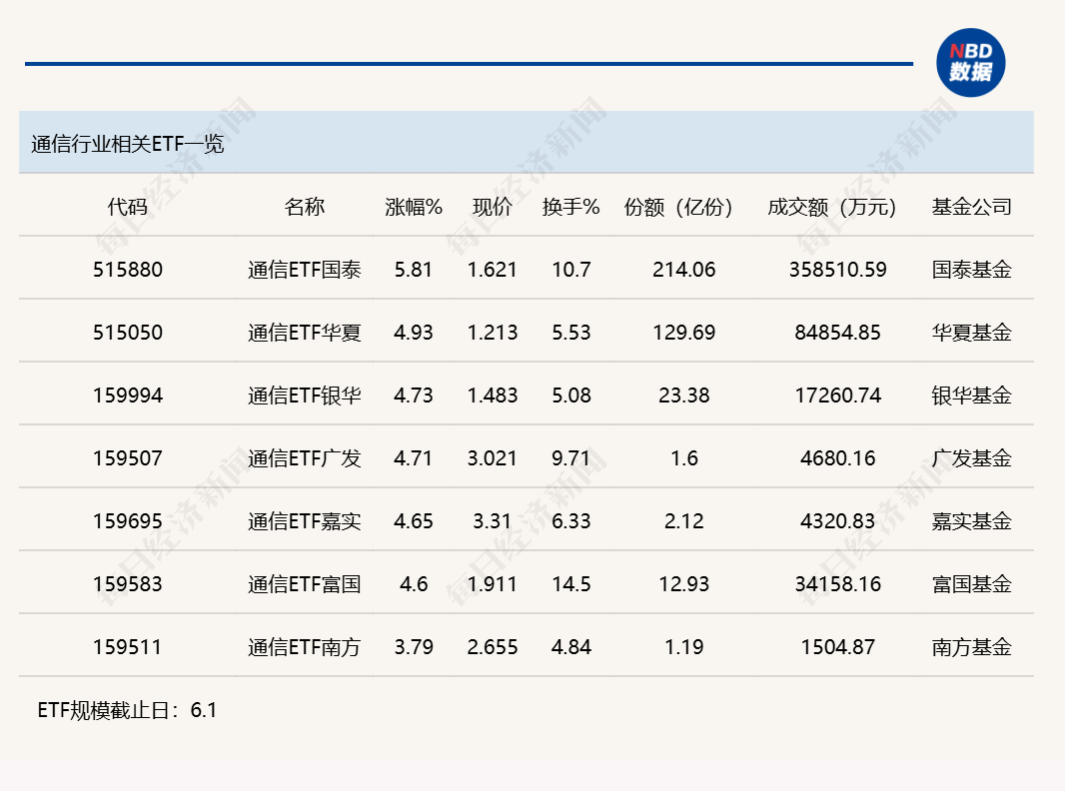Select the 4.65 gain value

414,521
